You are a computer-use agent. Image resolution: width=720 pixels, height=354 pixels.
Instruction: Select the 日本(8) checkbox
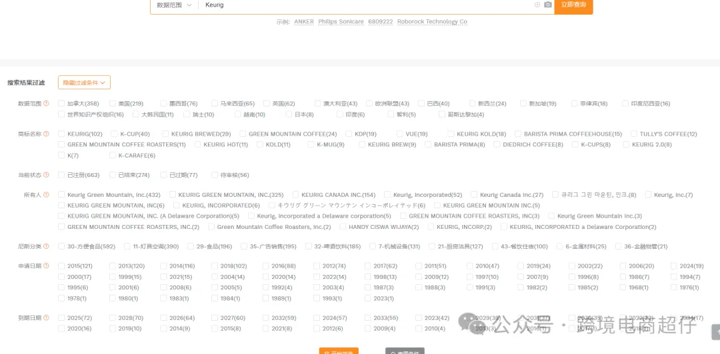[289, 114]
